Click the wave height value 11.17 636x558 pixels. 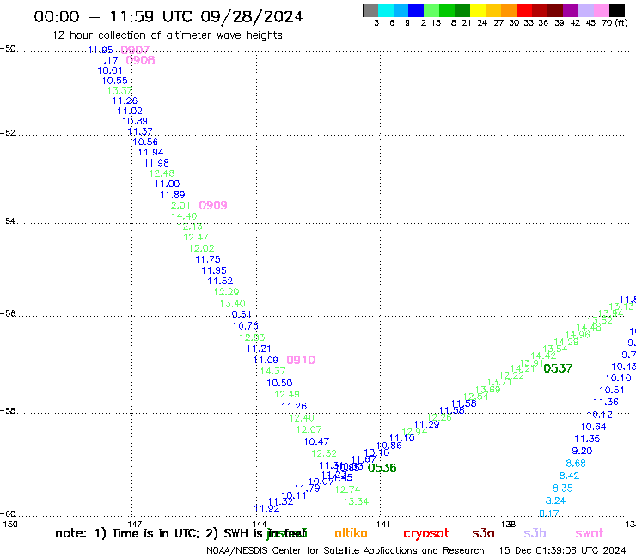click(106, 60)
